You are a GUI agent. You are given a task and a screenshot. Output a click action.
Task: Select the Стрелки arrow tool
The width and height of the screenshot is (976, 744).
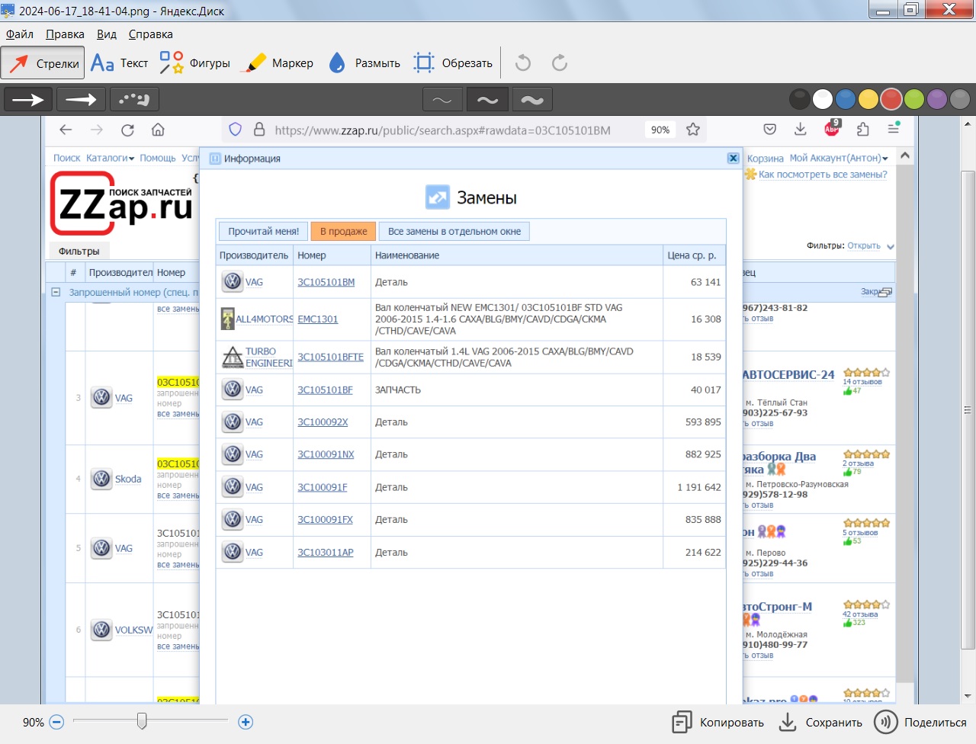43,63
